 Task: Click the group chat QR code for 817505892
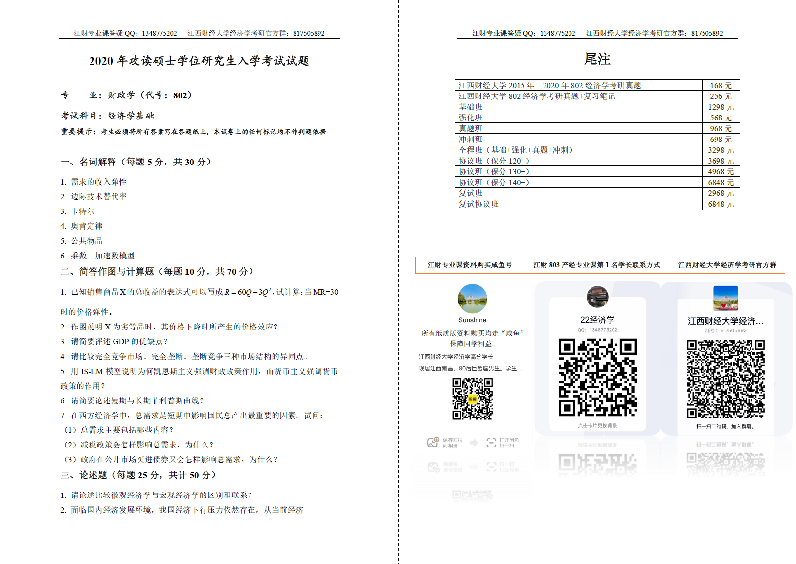tap(726, 379)
